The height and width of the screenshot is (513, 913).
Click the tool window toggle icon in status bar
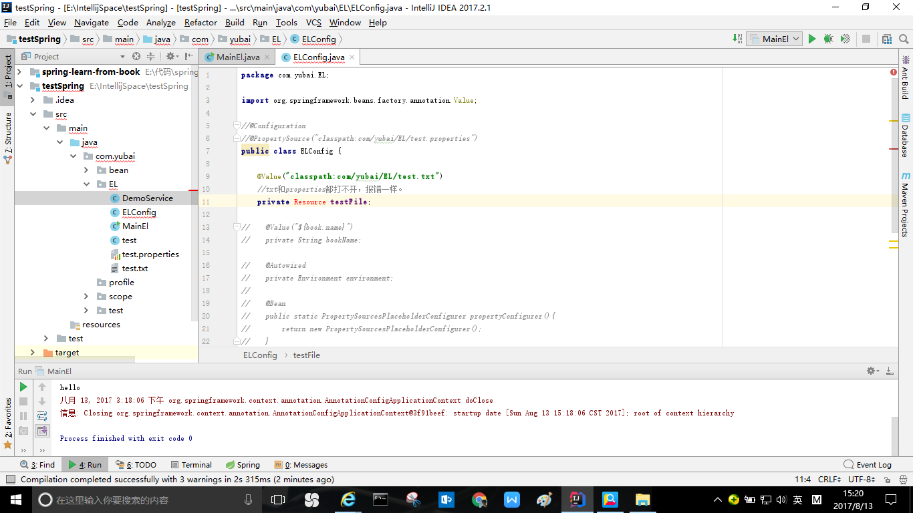tap(10, 480)
